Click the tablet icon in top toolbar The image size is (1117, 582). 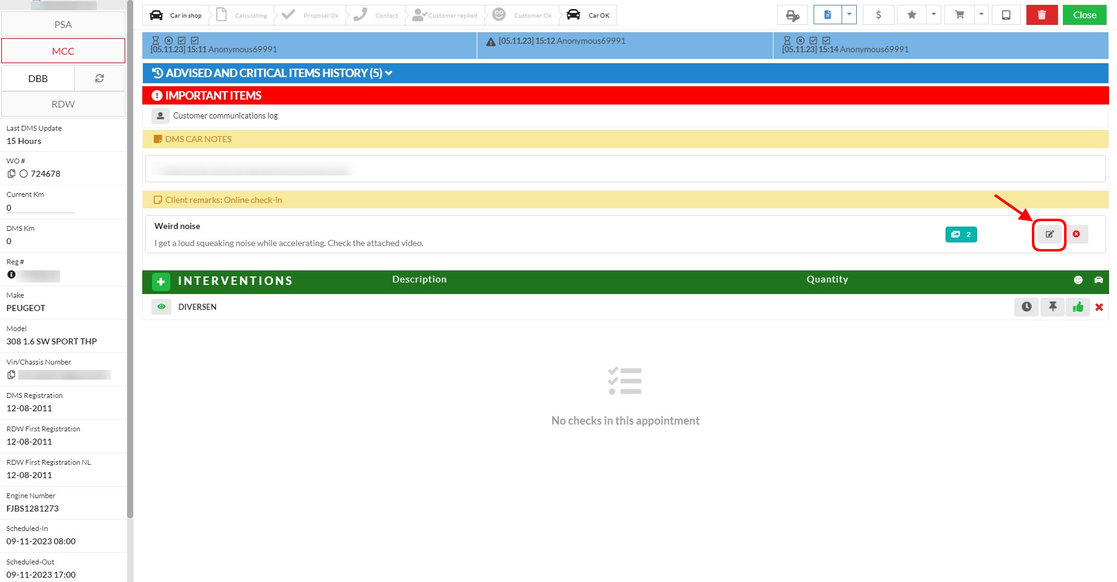click(1006, 15)
